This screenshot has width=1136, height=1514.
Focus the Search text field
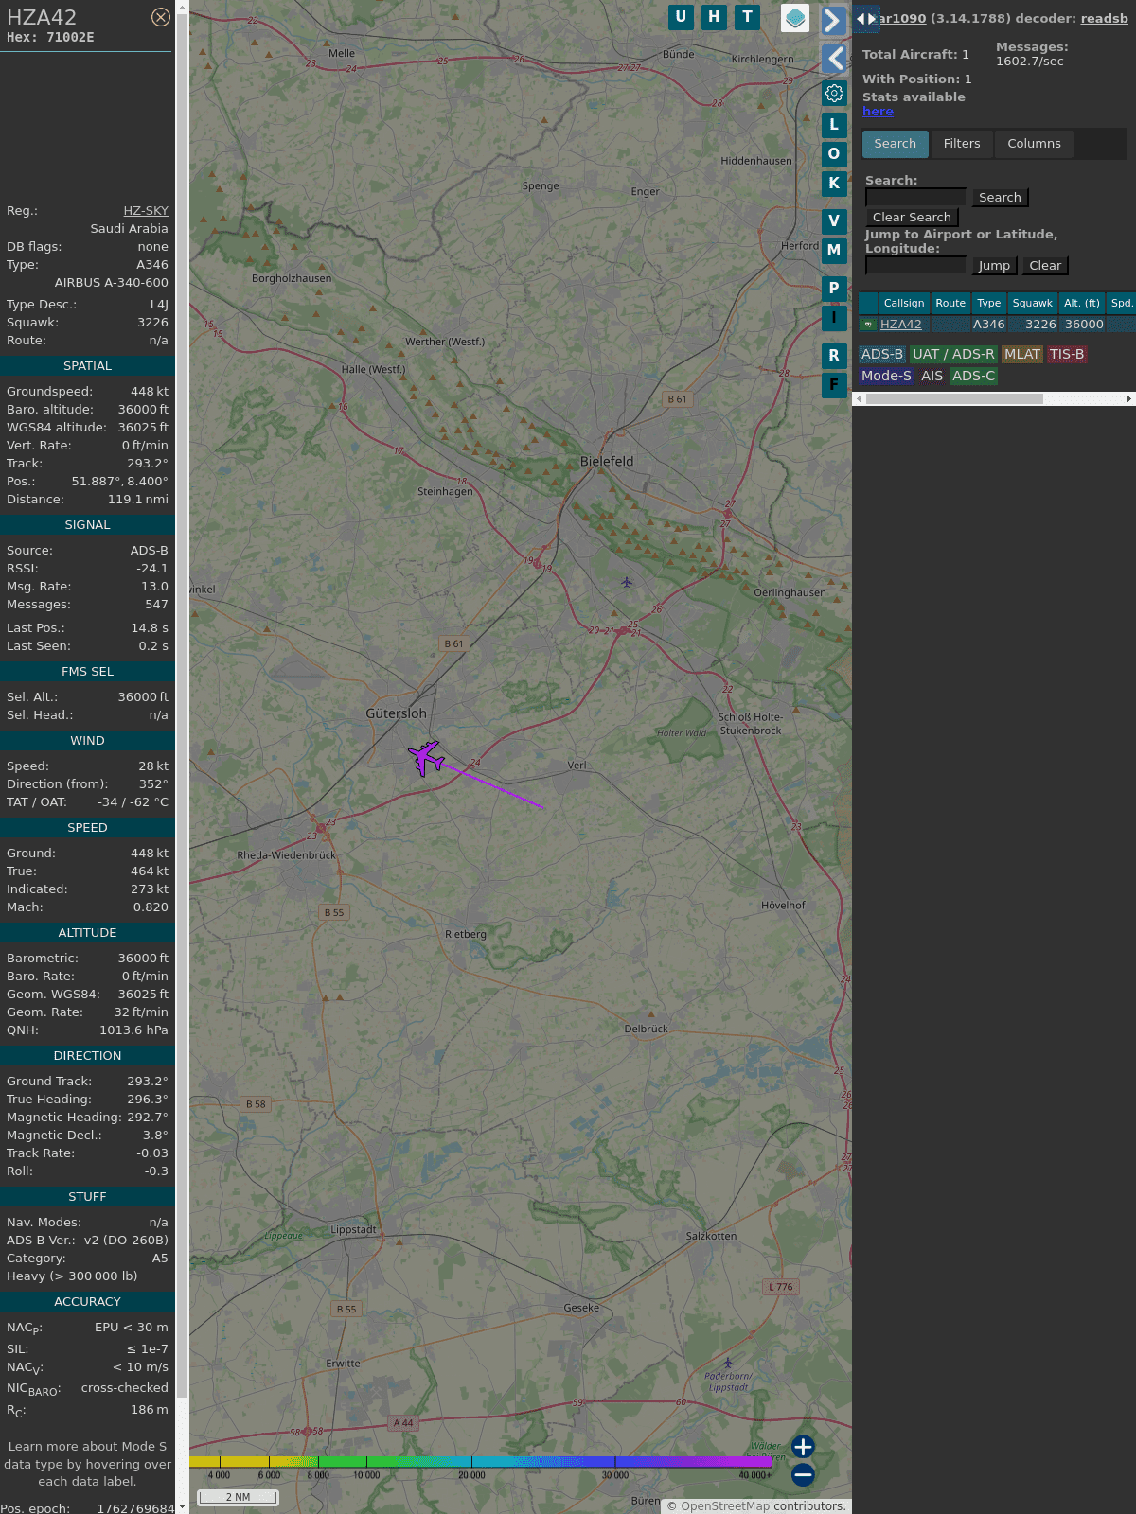[x=915, y=197]
